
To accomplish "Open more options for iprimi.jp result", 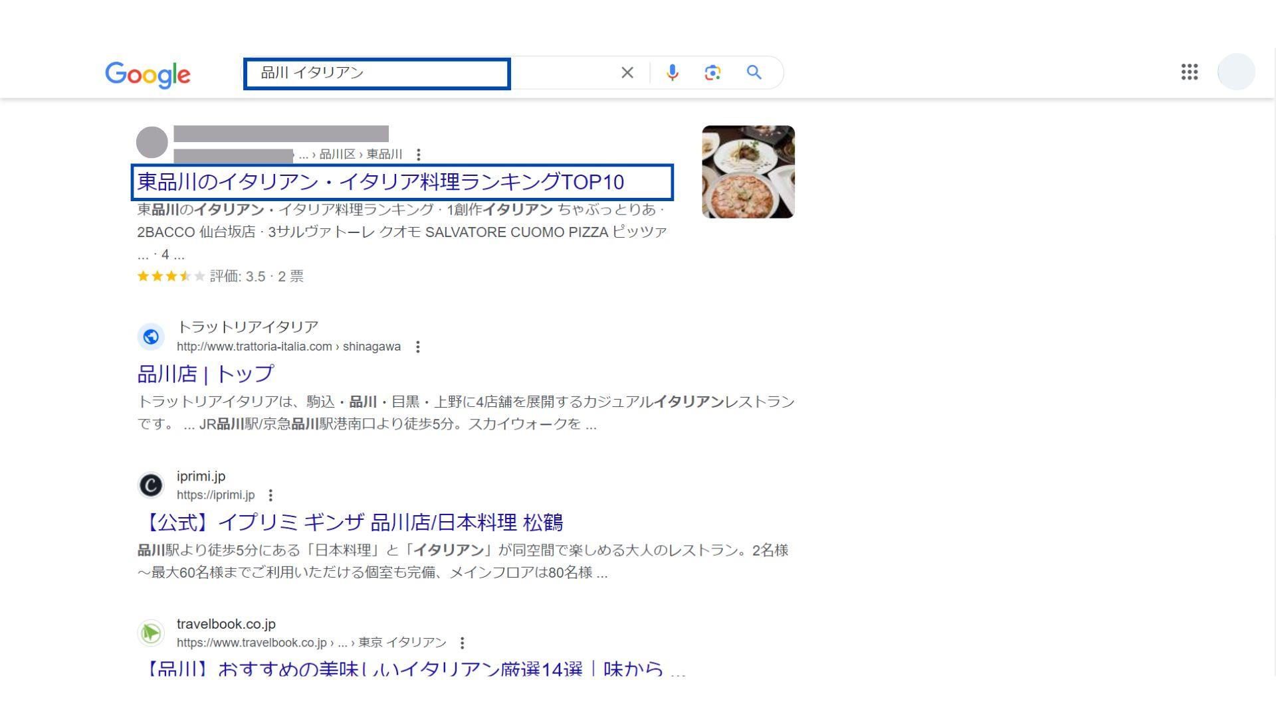I will point(270,495).
